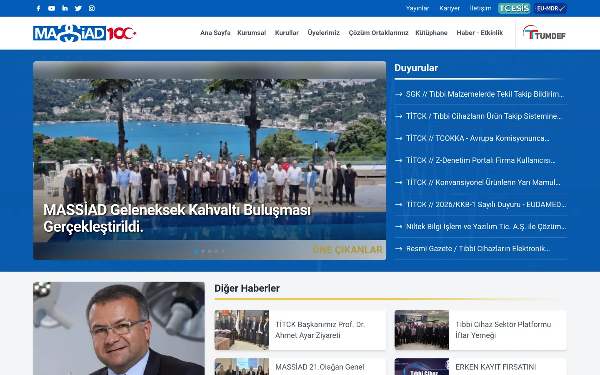The height and width of the screenshot is (375, 600).
Task: Open the Haber - Etkinlik menu
Action: click(480, 33)
